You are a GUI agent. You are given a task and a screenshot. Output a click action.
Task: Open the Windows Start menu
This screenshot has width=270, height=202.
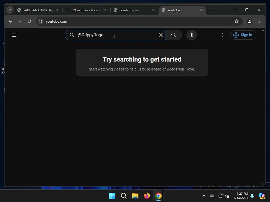tap(112, 196)
